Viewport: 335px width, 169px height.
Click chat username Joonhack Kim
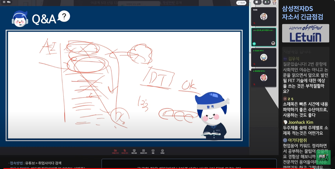(301, 122)
